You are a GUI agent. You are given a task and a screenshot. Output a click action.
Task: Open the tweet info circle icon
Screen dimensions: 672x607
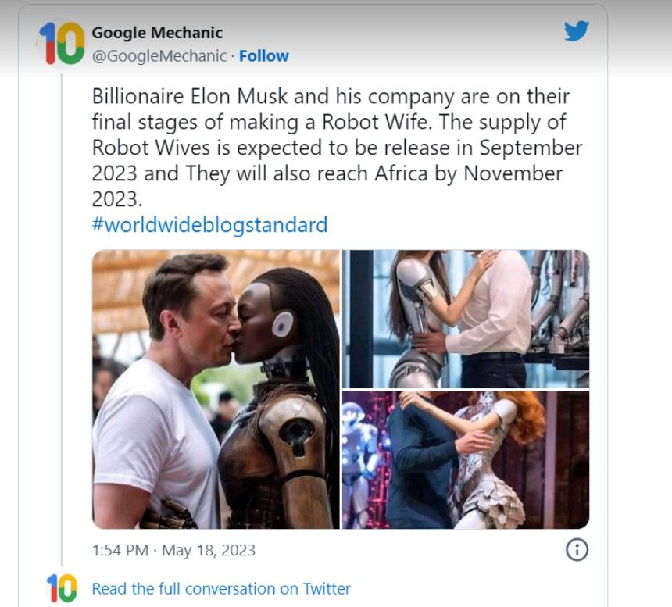(x=577, y=550)
